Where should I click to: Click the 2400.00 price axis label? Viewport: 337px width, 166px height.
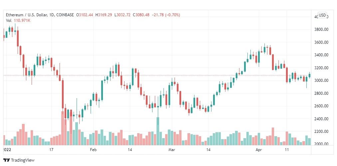[x=321, y=119]
